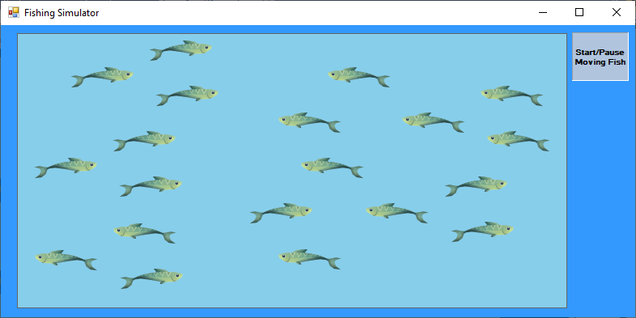
Task: Click the fish closest to the Start/Pause button
Action: click(512, 95)
